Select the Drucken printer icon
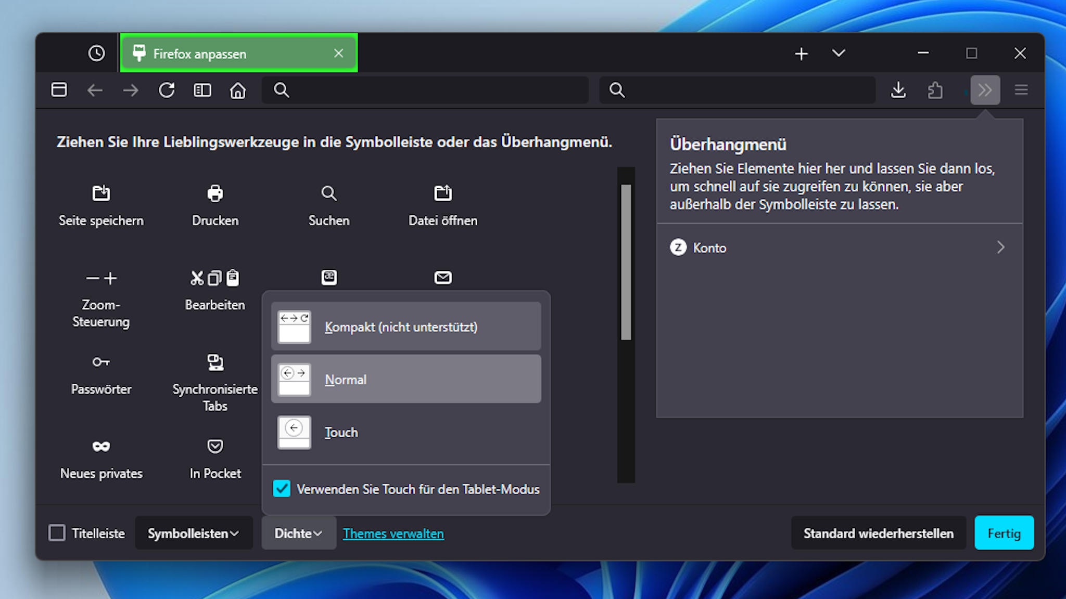The image size is (1066, 599). (x=215, y=193)
